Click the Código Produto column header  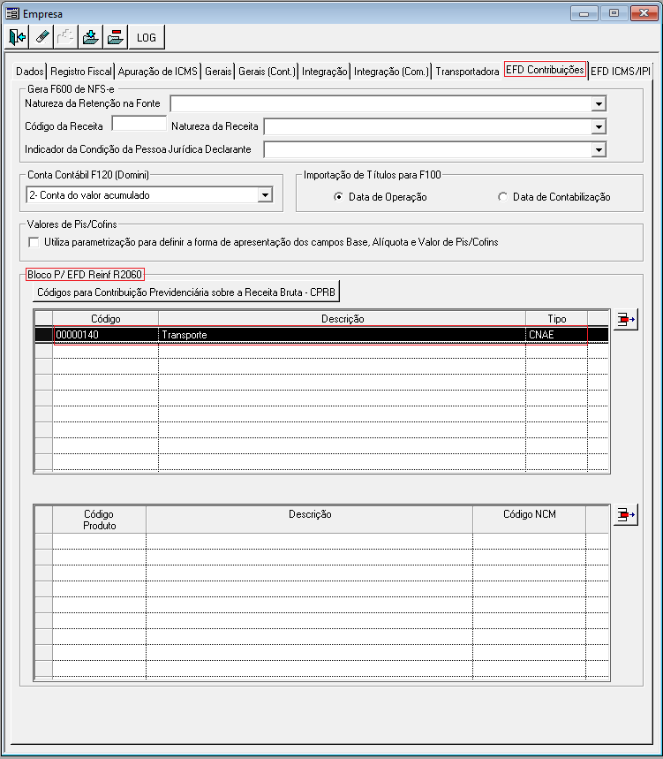point(99,520)
